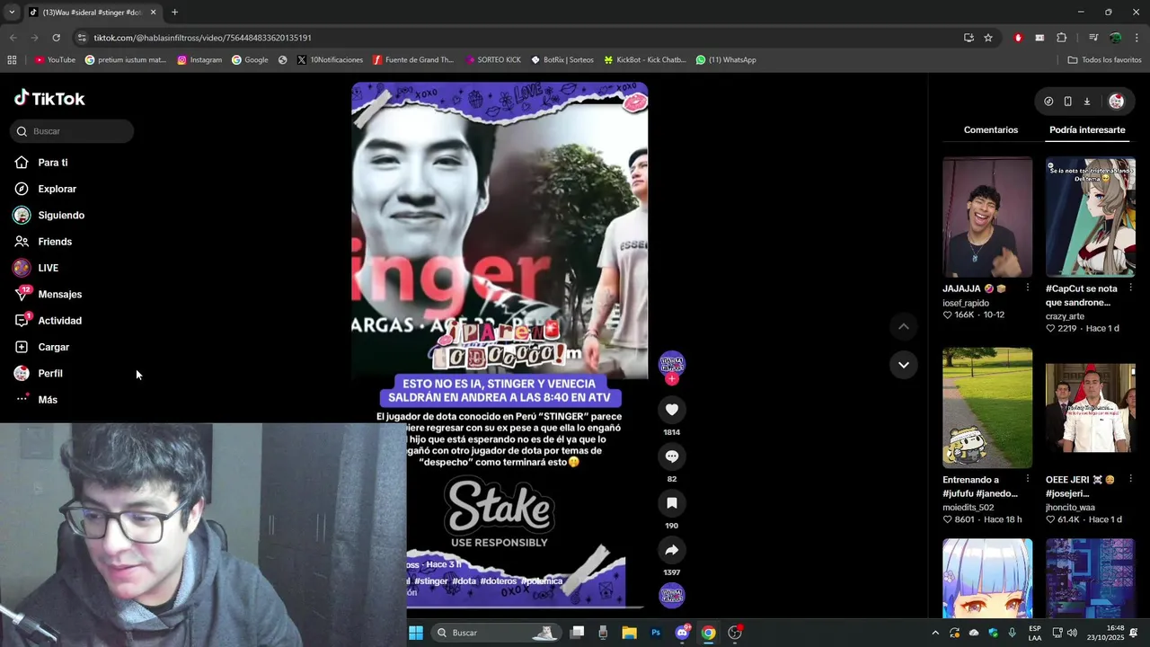
Task: Open the SORTEO KICK bookmark
Action: click(x=493, y=60)
